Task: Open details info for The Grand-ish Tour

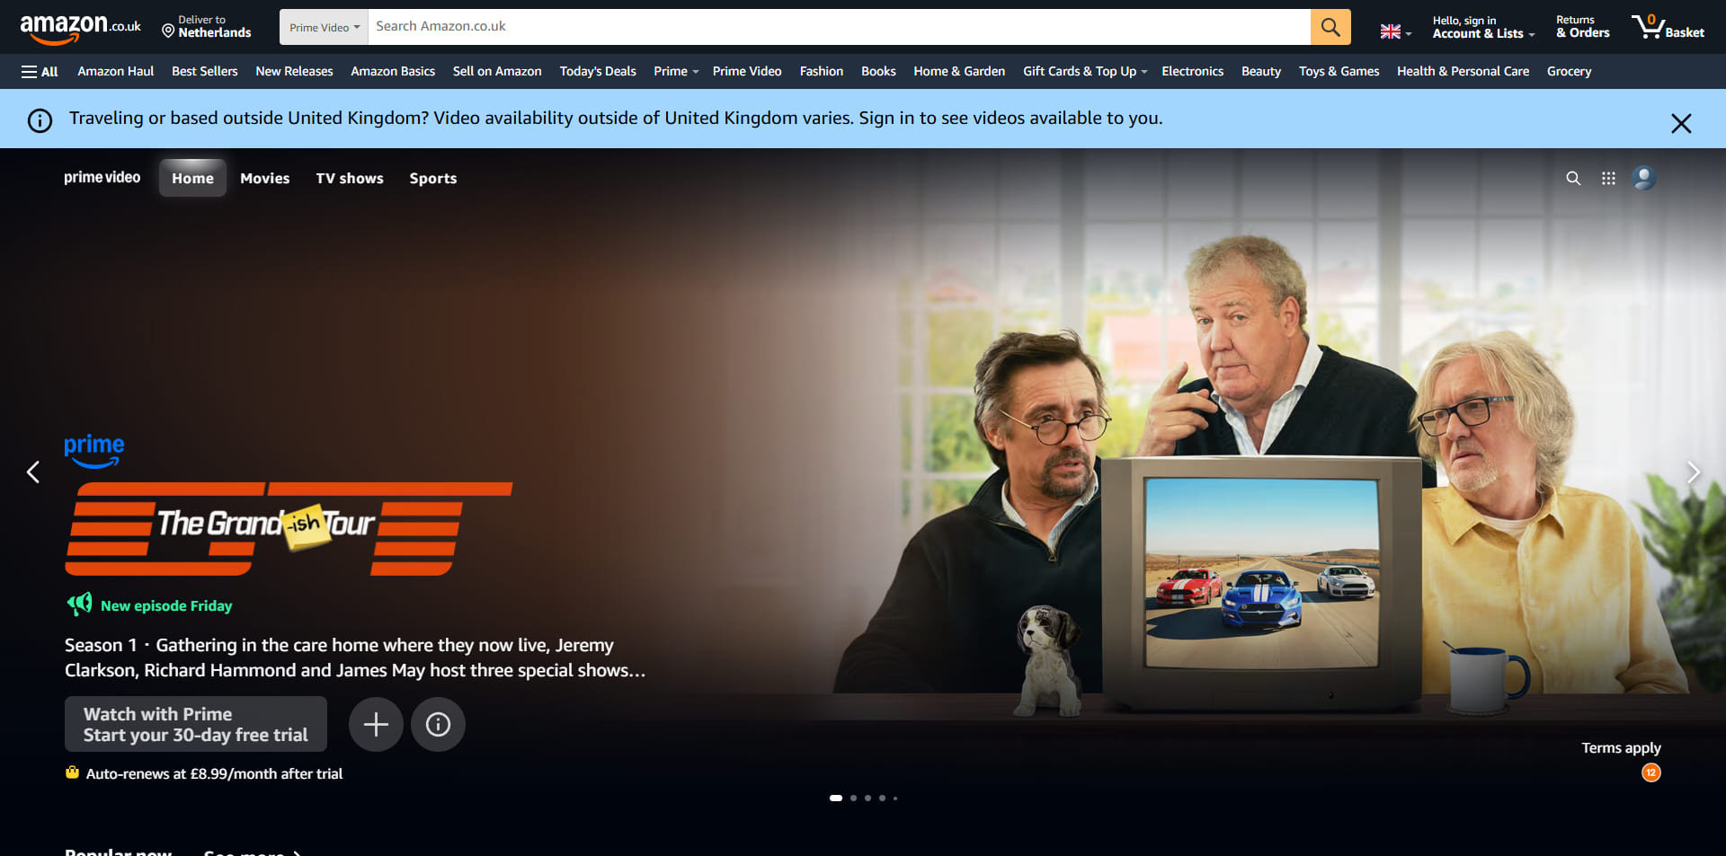Action: coord(438,724)
